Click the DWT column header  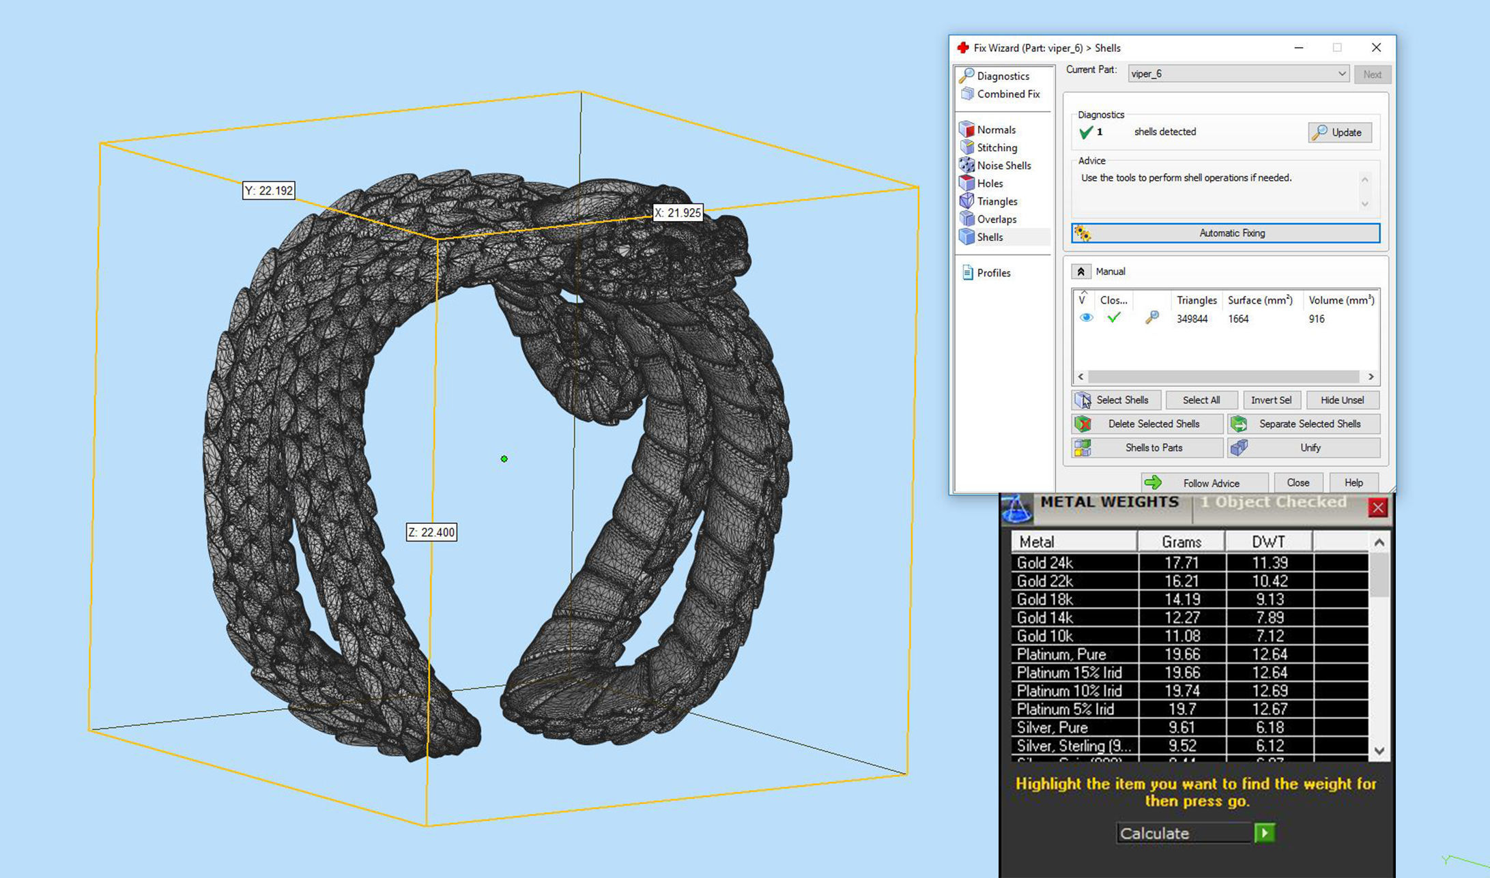tap(1269, 542)
